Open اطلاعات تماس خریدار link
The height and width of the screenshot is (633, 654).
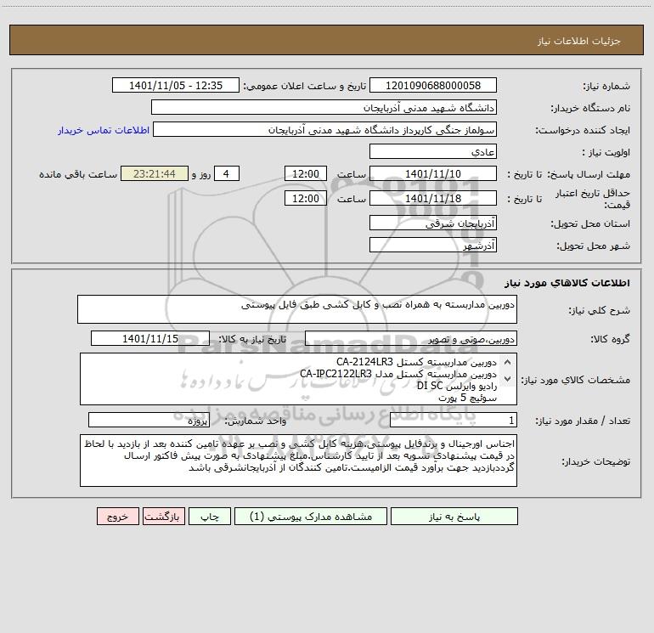click(x=104, y=130)
